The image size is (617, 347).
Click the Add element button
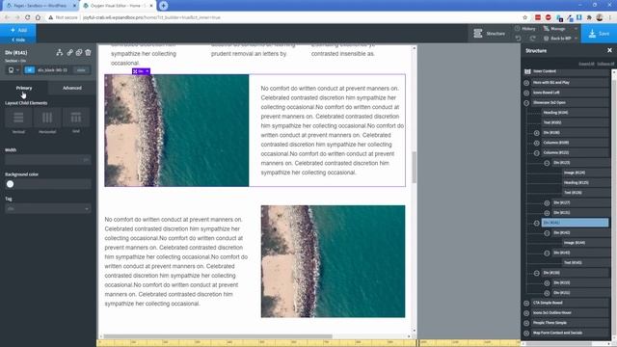(x=18, y=30)
